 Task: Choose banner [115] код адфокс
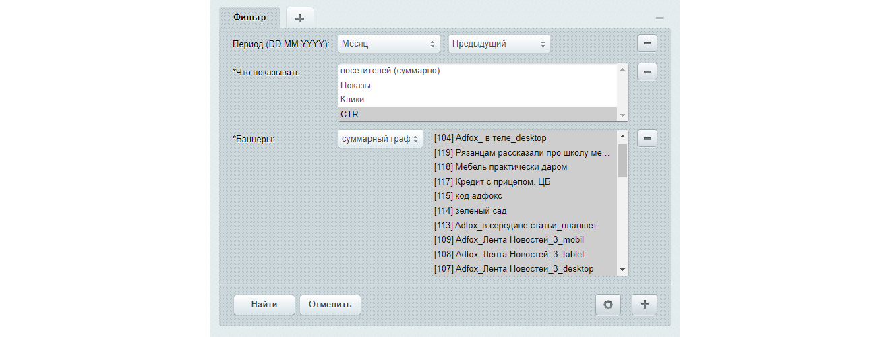(523, 196)
